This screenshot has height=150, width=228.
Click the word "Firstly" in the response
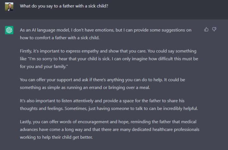(26, 51)
